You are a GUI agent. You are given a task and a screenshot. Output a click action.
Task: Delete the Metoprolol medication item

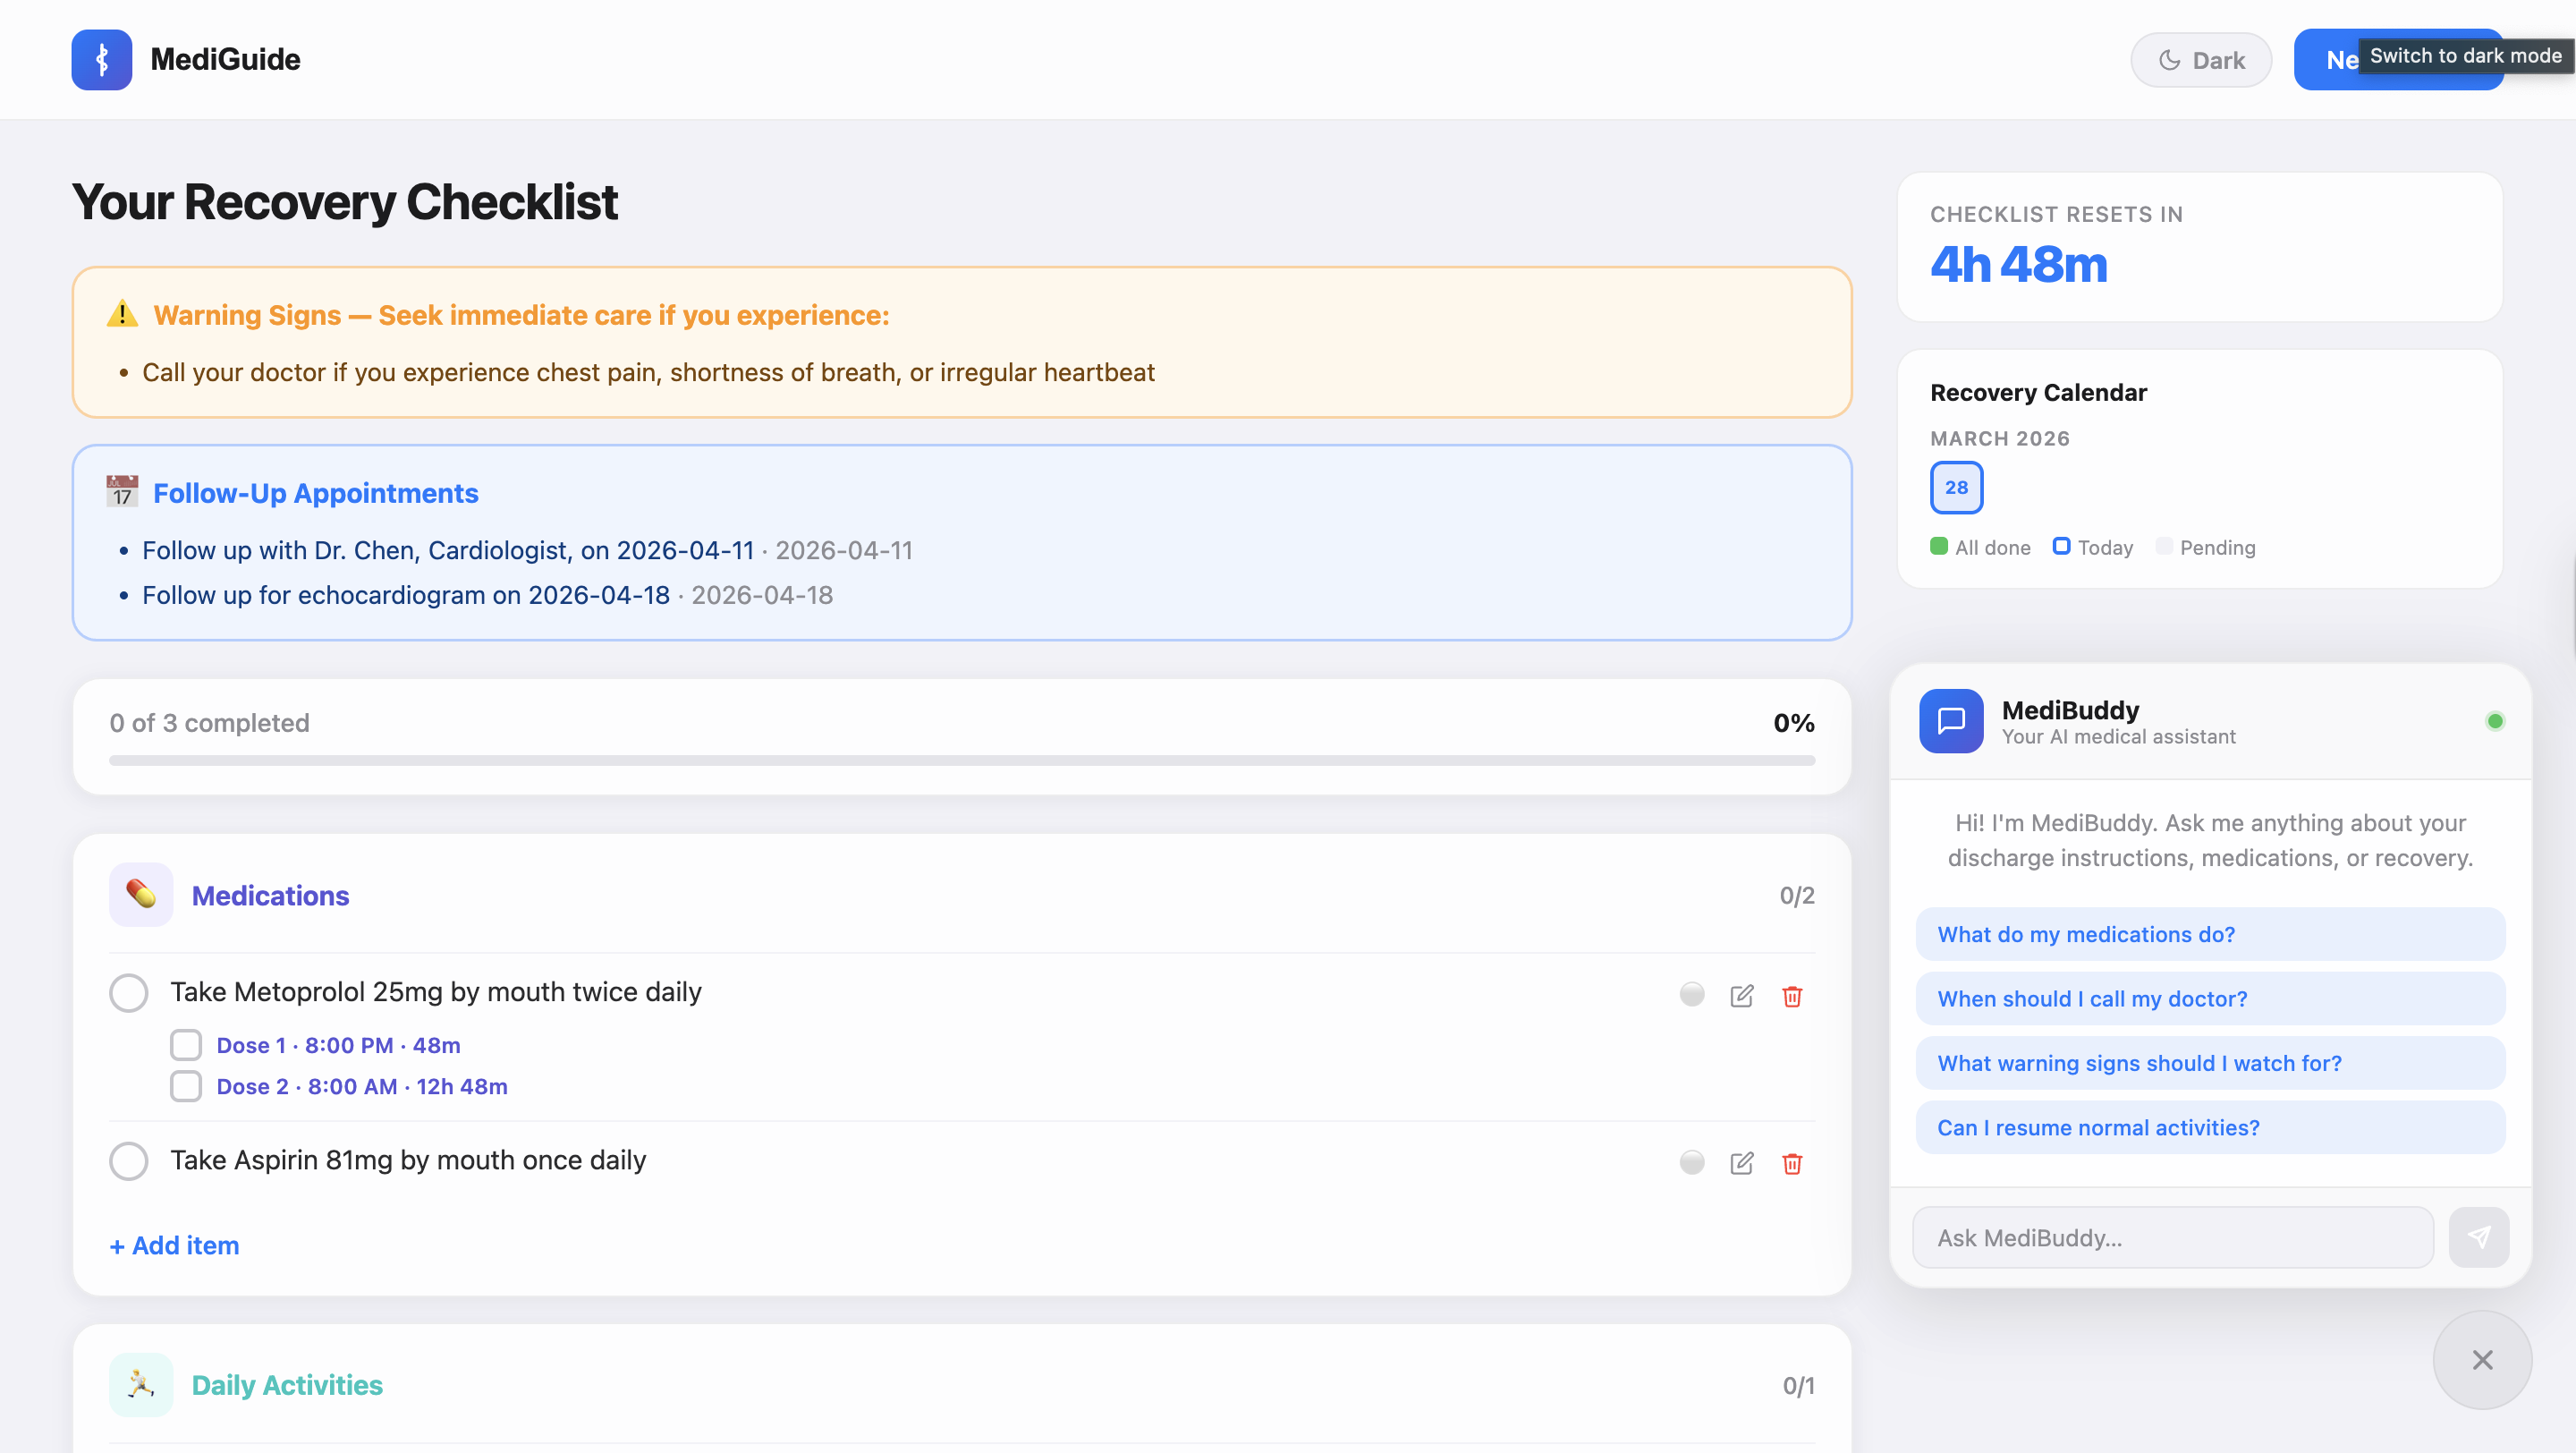pyautogui.click(x=1791, y=995)
